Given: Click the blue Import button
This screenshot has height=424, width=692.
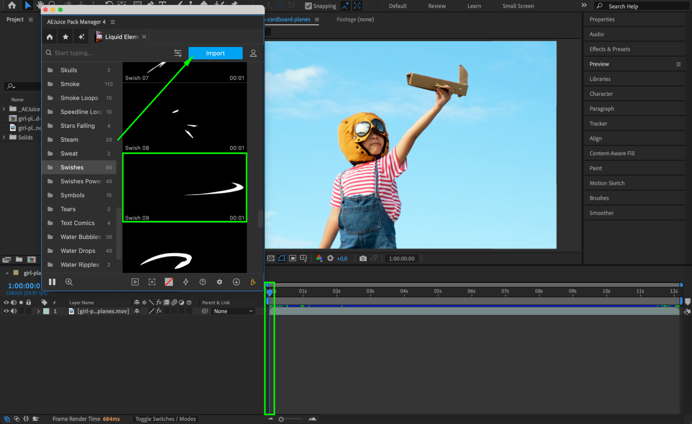Looking at the screenshot, I should [215, 53].
